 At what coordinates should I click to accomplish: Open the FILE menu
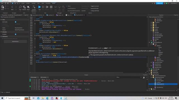[x=2, y=3]
